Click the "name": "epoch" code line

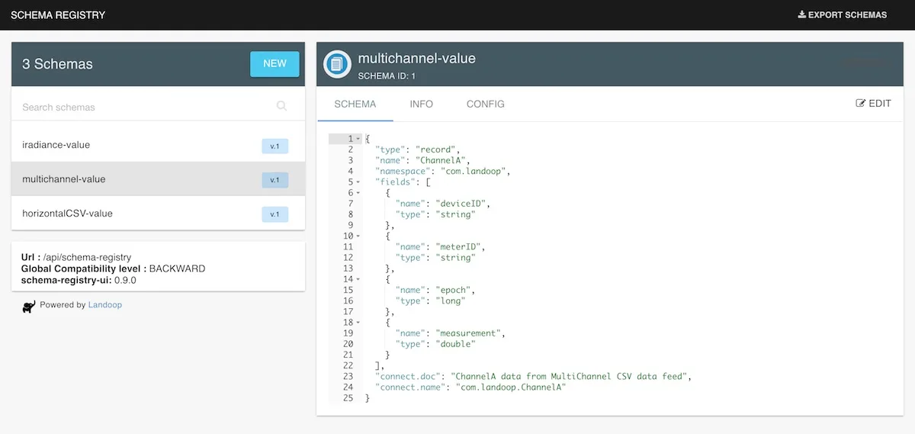tap(435, 291)
